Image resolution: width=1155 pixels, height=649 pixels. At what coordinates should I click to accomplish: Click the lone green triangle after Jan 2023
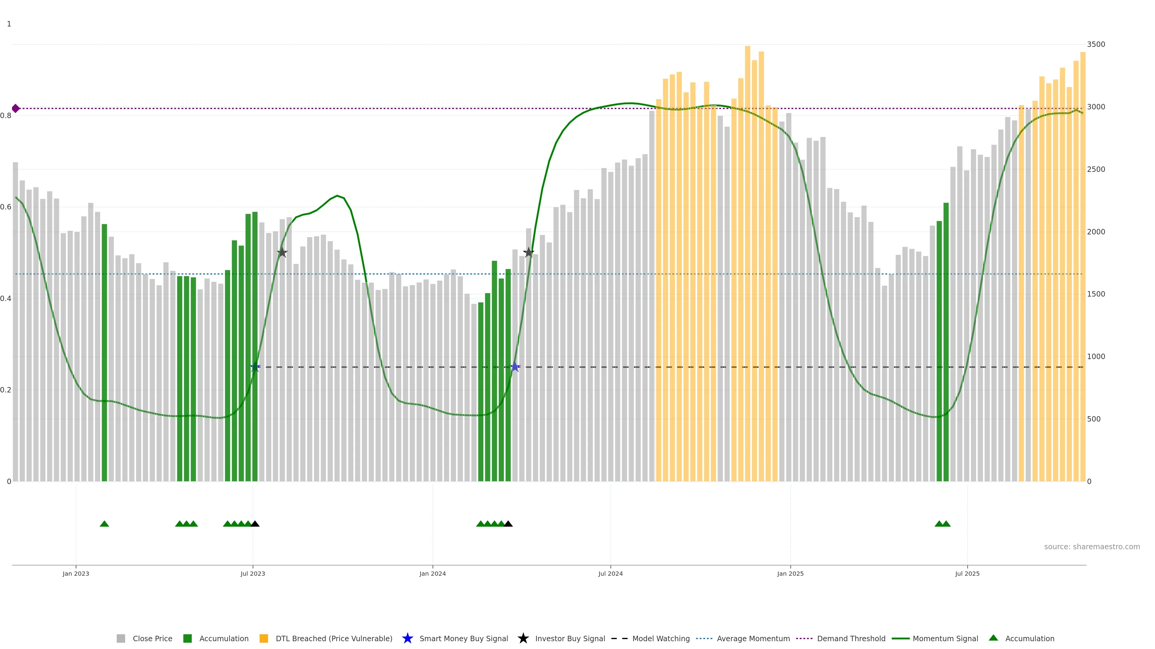104,524
